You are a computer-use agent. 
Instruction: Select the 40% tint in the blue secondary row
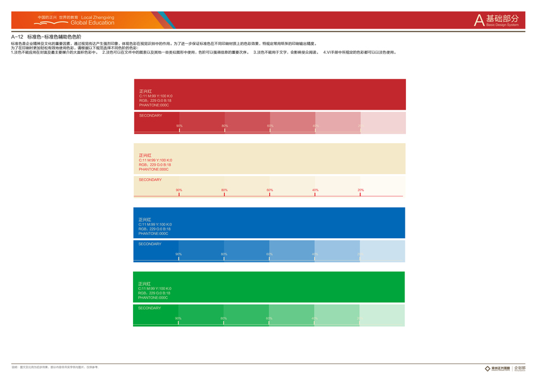[x=338, y=251]
